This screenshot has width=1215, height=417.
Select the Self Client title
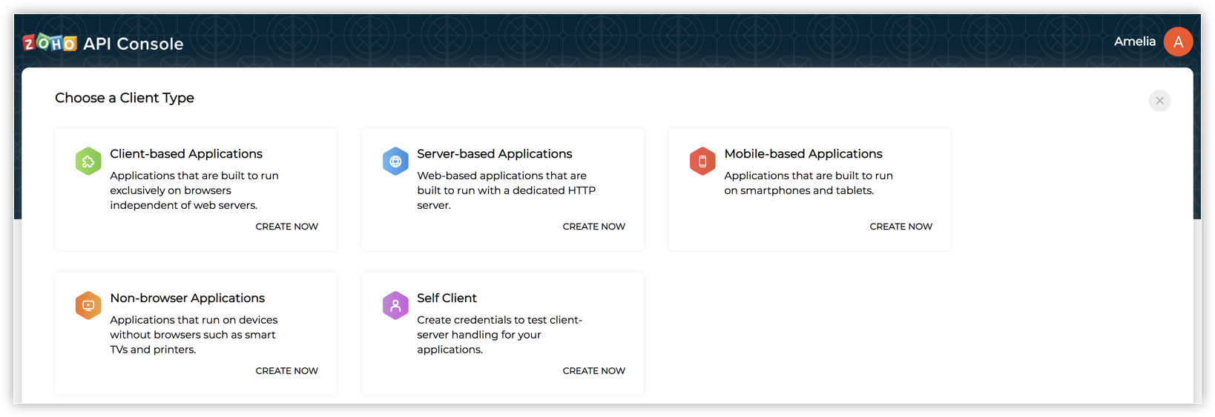point(447,298)
